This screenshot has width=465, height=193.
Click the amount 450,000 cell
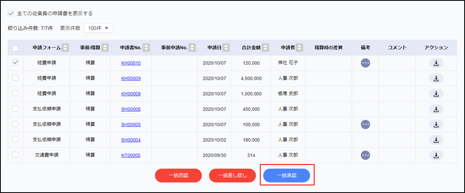251,109
